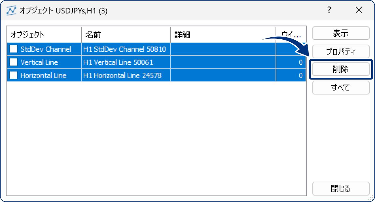
Task: Check the StdDev Channel checkbox
Action: 13,49
